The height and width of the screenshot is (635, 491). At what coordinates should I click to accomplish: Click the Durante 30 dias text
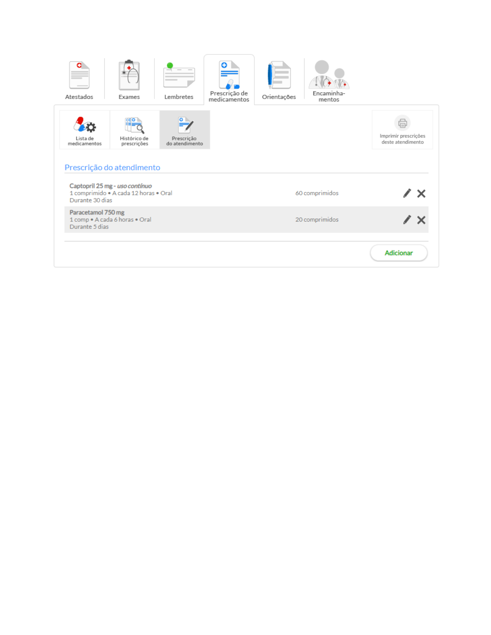click(x=91, y=200)
